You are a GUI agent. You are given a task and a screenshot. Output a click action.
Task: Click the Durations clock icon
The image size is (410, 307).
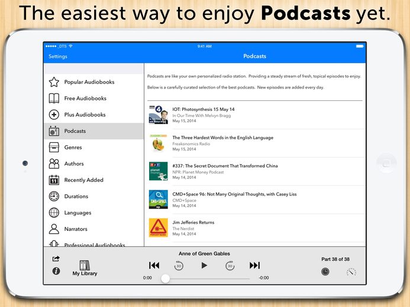[54, 197]
